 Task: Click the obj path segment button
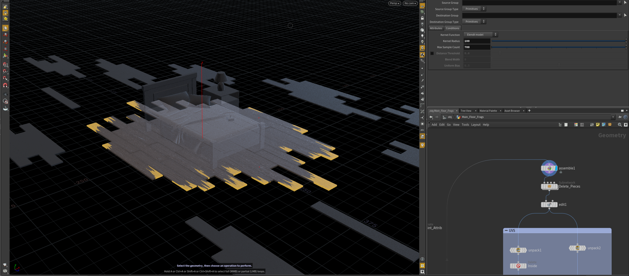[x=448, y=117]
